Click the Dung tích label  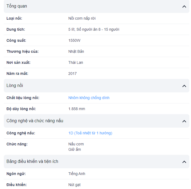(x=16, y=29)
